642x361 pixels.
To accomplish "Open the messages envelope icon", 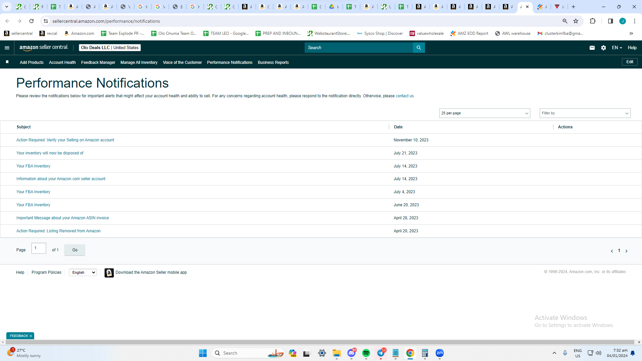I will 592,48.
